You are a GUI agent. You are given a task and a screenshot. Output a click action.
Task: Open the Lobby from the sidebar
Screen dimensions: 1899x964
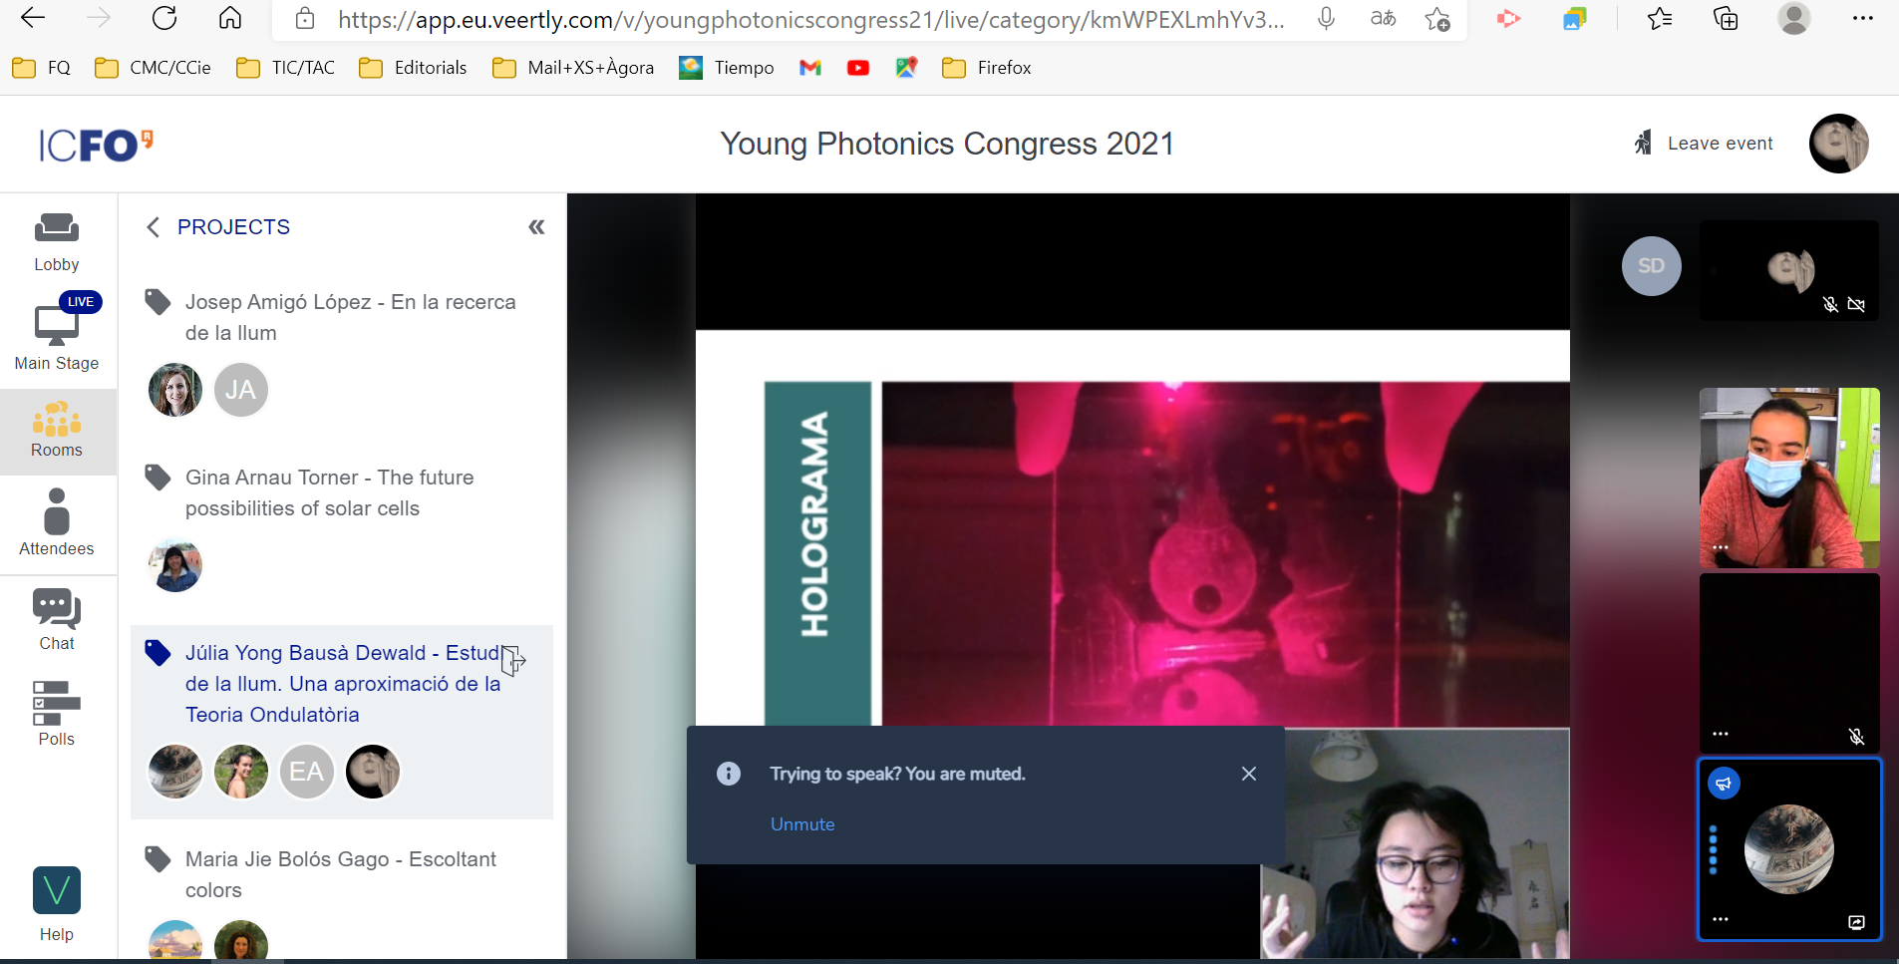[57, 242]
